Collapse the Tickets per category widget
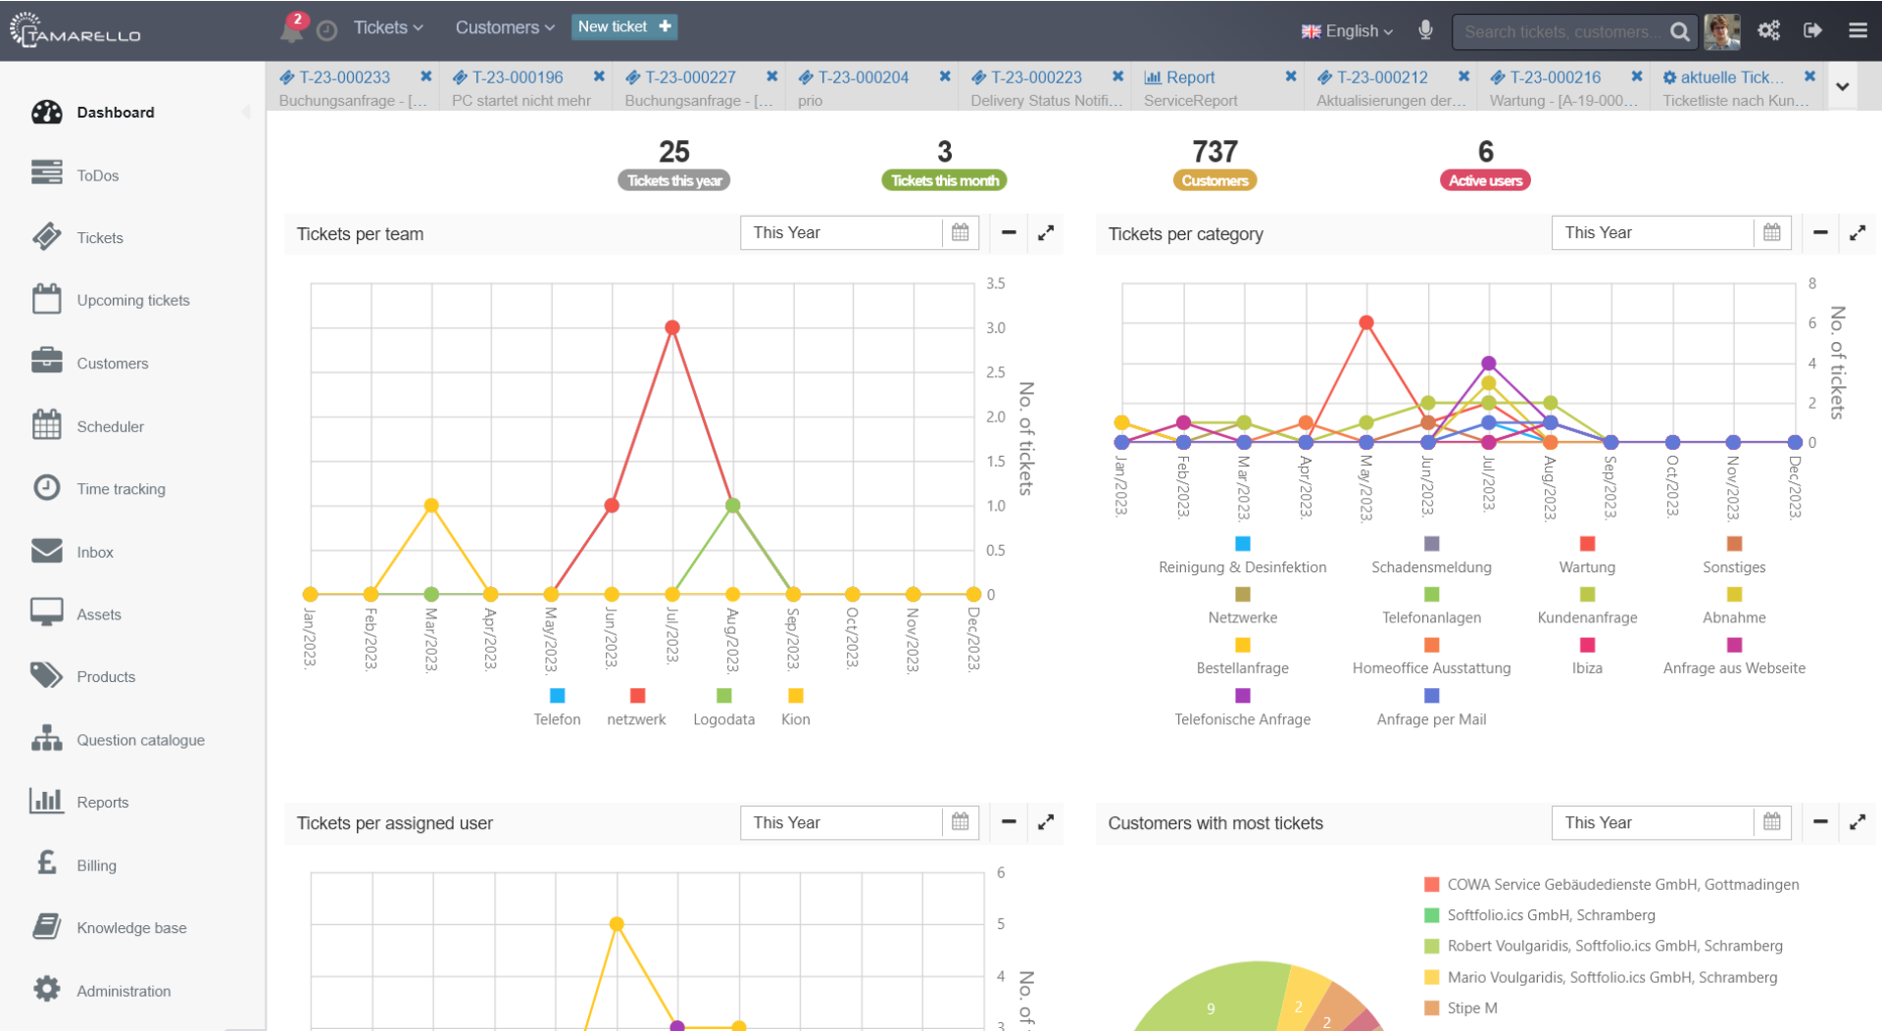Viewport: 1882px width, 1031px height. coord(1820,233)
